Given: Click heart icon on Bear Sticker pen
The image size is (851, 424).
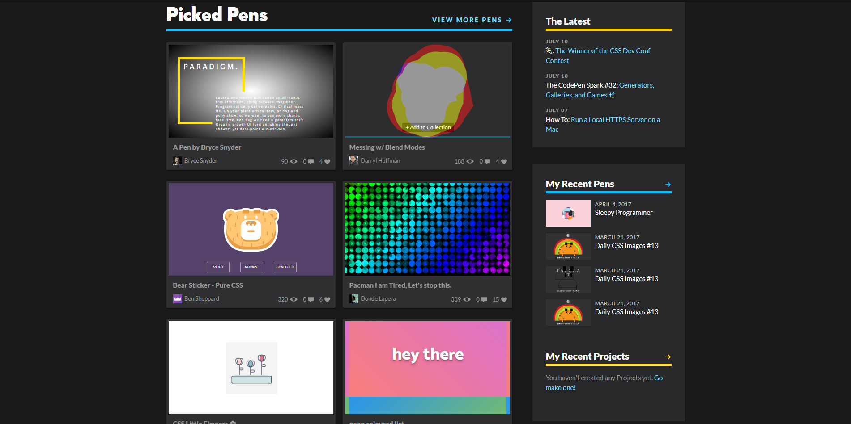Looking at the screenshot, I should click(x=327, y=300).
